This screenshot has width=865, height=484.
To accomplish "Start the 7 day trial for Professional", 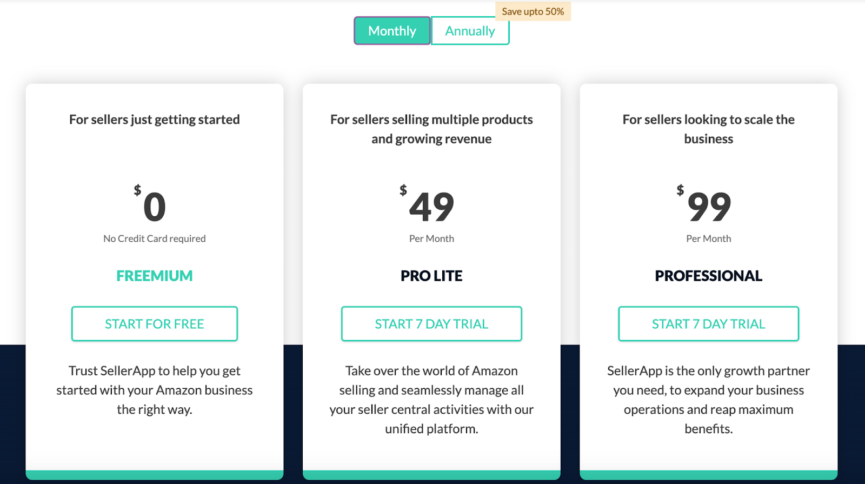I will pos(708,324).
